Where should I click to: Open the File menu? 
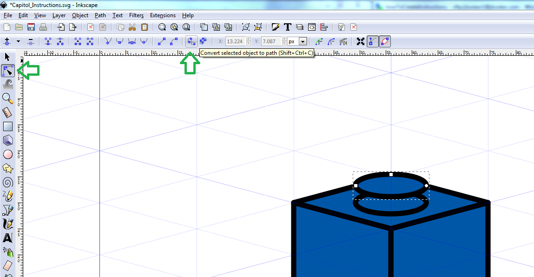7,15
